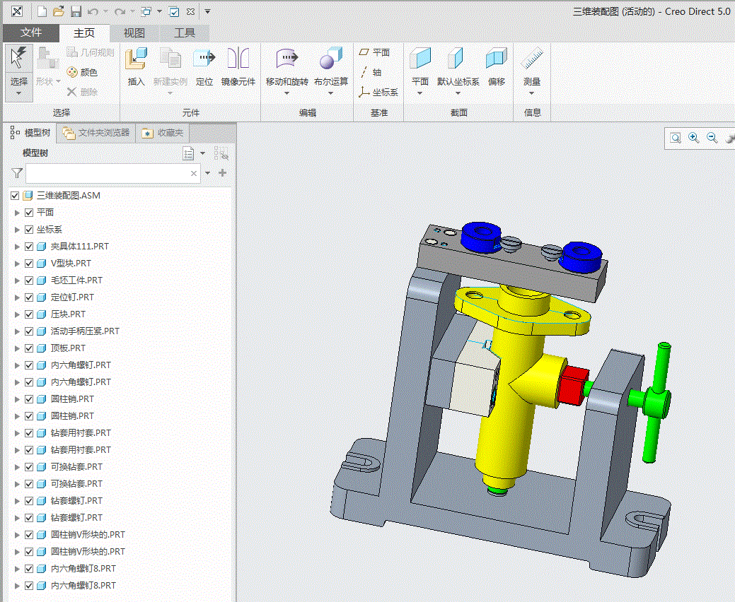
Task: Open the 收藏夹 panel tab
Action: (163, 133)
